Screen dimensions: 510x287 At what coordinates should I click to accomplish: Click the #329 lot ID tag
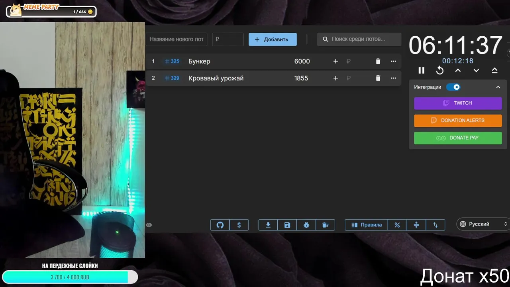click(172, 78)
